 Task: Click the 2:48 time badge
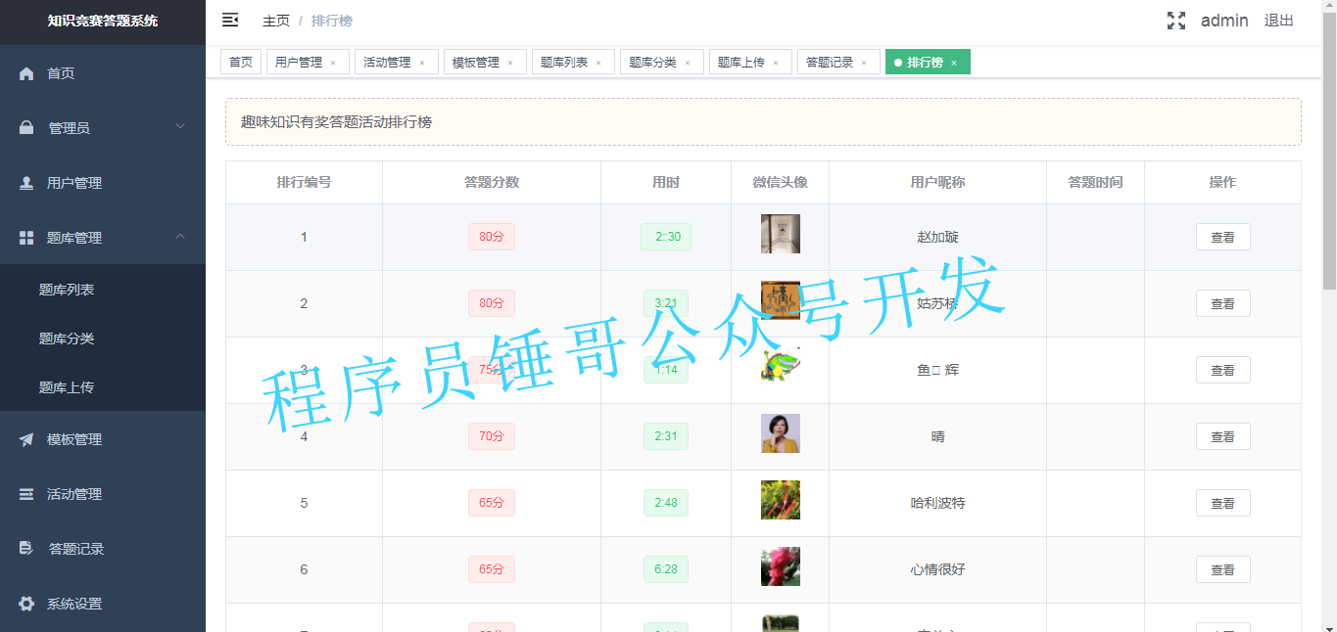[666, 503]
